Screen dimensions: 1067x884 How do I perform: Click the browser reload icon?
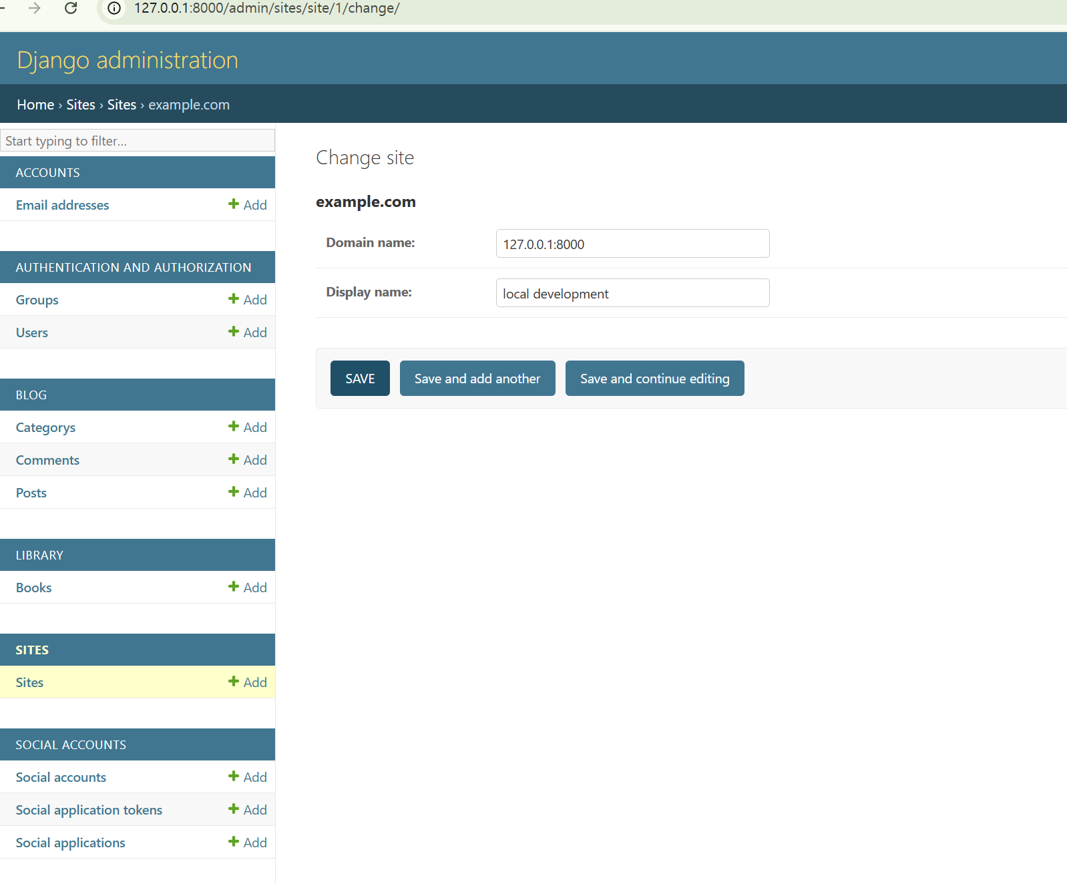[71, 8]
